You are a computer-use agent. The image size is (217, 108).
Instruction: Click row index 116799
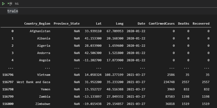[x=8, y=97]
